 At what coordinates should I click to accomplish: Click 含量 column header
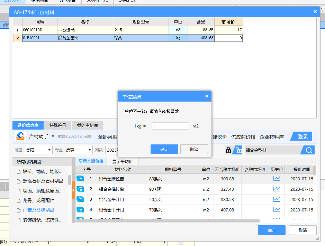(x=201, y=22)
